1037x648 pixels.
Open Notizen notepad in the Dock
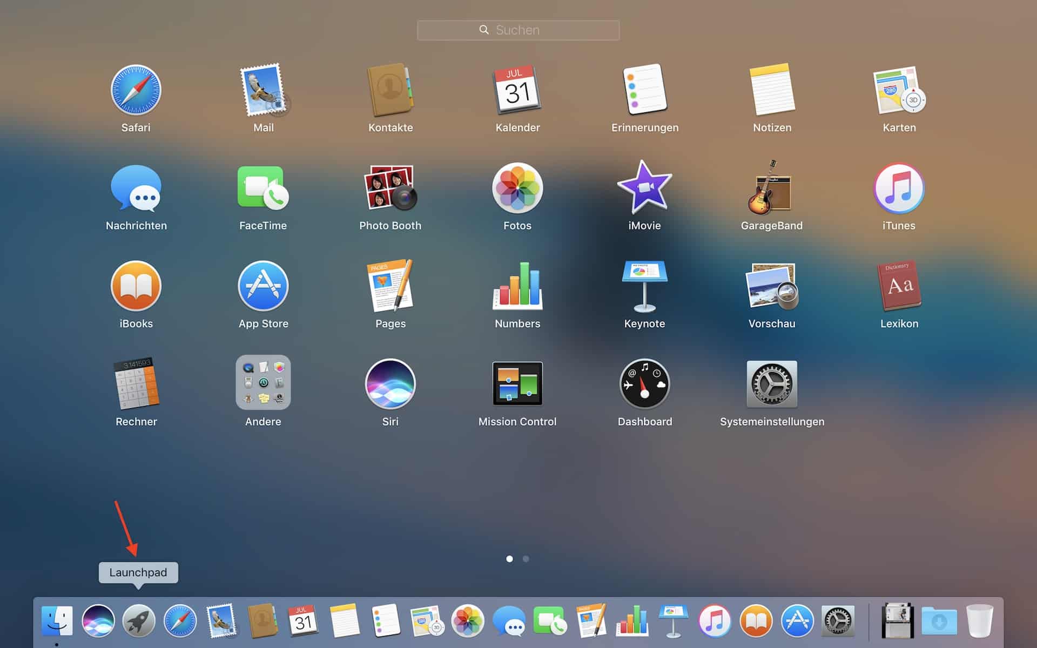tap(345, 621)
